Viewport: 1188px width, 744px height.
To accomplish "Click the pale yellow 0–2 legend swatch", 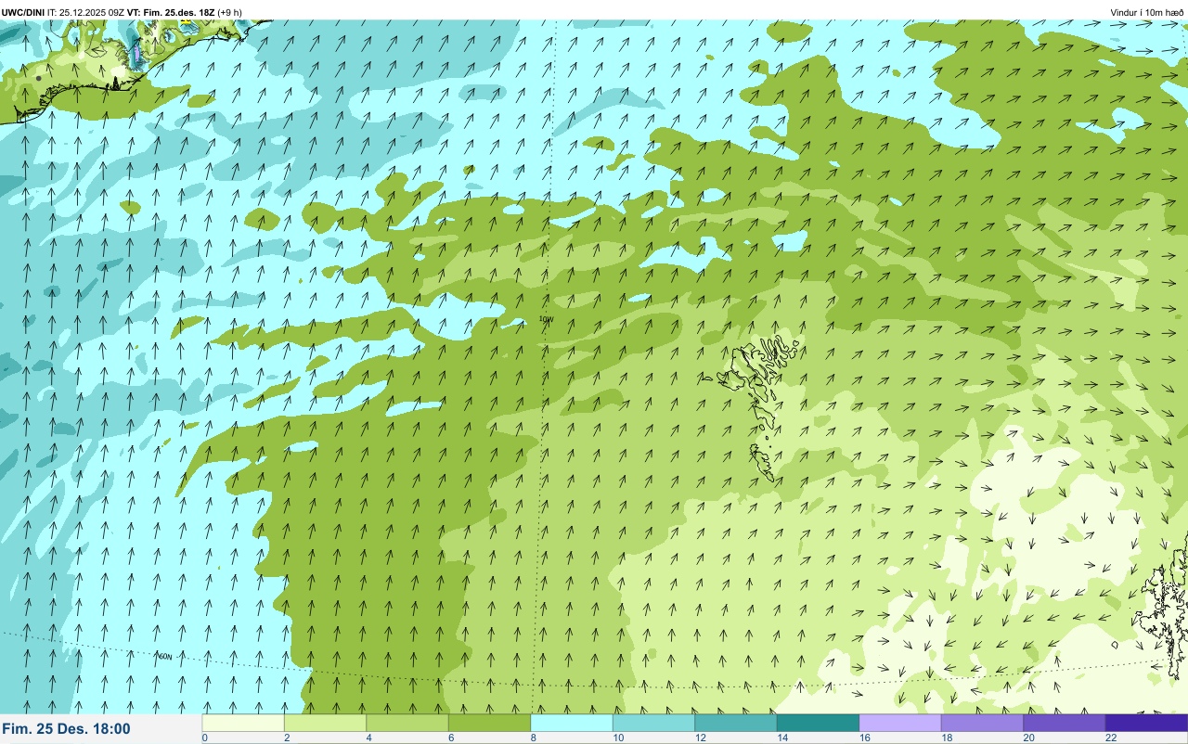I will click(x=243, y=723).
